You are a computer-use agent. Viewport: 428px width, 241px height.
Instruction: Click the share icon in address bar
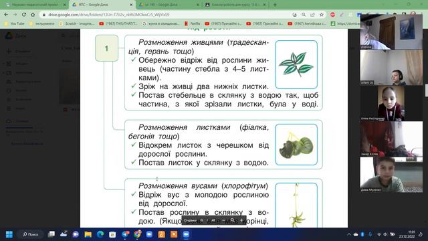coord(312,15)
